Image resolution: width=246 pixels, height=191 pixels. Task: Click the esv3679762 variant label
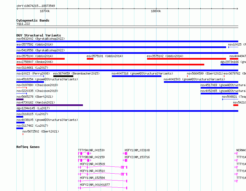(235, 73)
